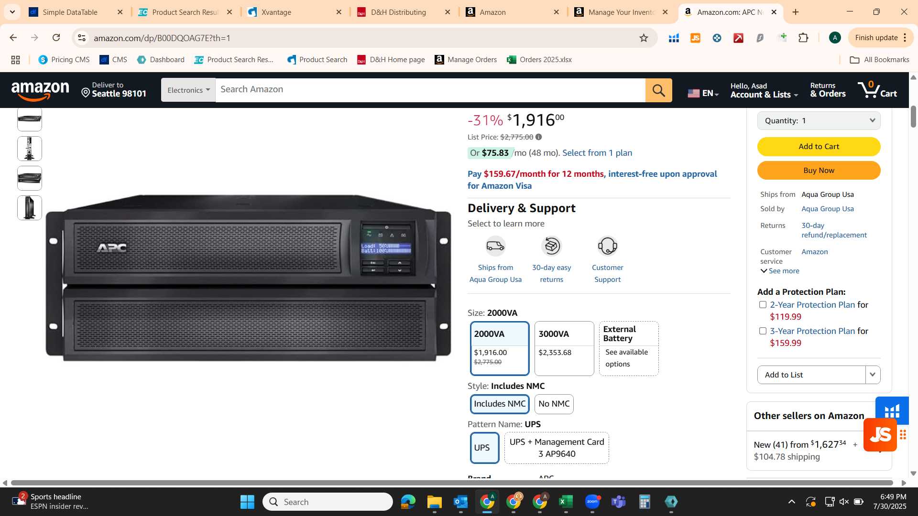Open the shopping cart icon
The height and width of the screenshot is (516, 918).
point(877,90)
